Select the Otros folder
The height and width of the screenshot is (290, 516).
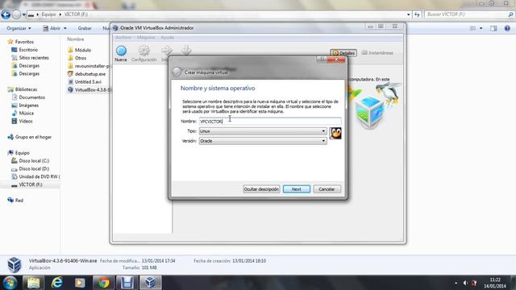point(81,58)
